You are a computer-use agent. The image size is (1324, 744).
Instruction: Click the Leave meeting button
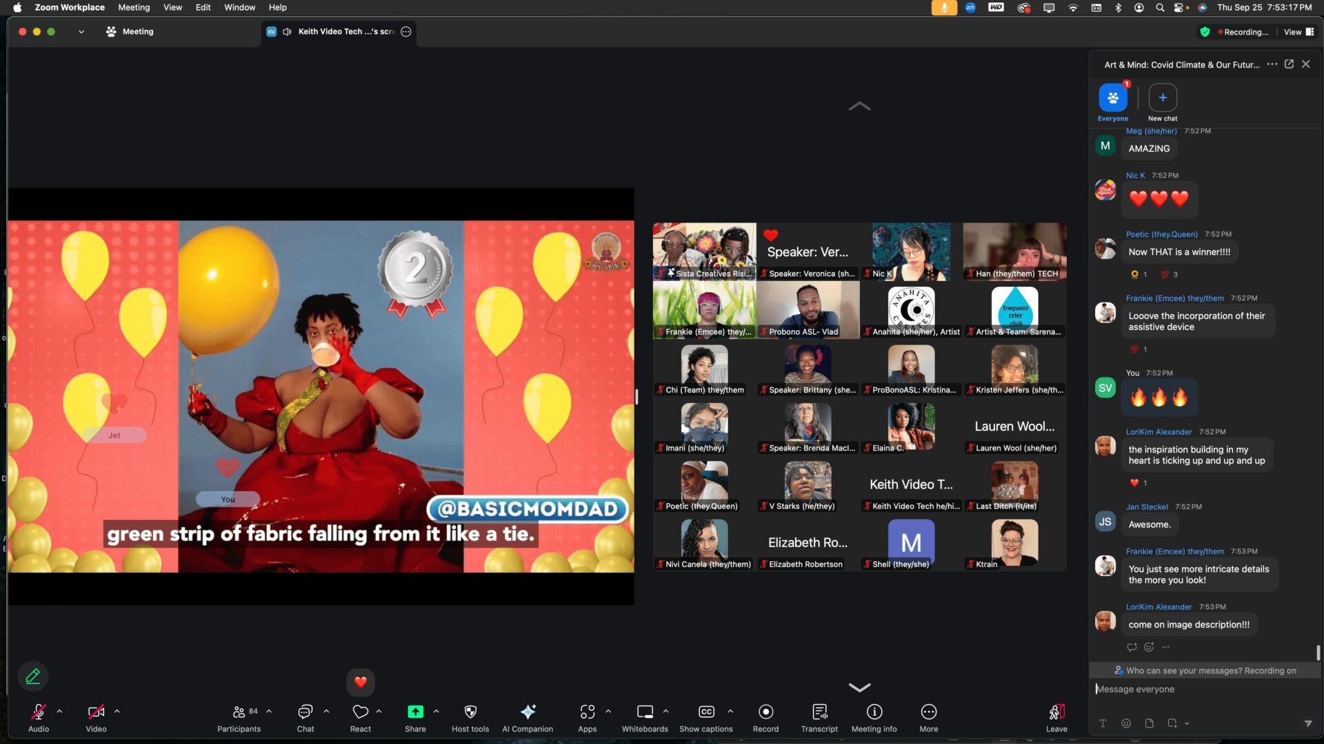pos(1056,712)
